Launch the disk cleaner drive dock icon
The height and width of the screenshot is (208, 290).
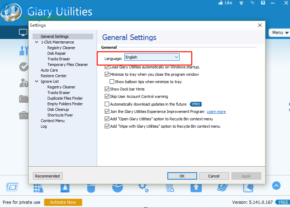pos(65,188)
